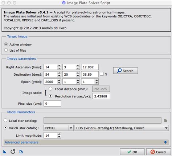This screenshot has width=172, height=156.
Task: Increase Epoch month stepper
Action: click(x=78, y=80)
